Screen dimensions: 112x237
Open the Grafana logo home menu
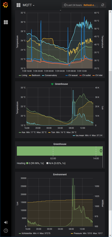6,5
